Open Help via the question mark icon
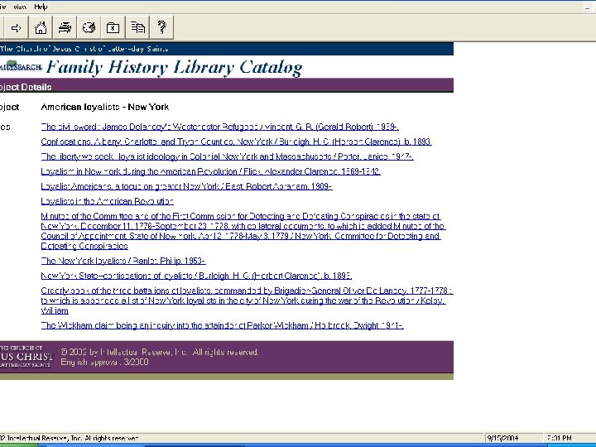The height and width of the screenshot is (447, 596). pyautogui.click(x=161, y=28)
